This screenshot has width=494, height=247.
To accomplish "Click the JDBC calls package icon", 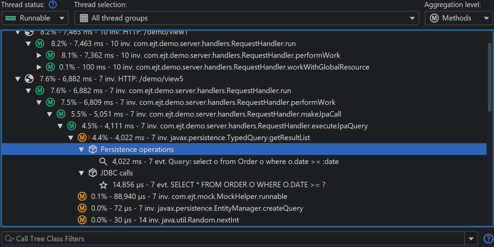I will 93,173.
